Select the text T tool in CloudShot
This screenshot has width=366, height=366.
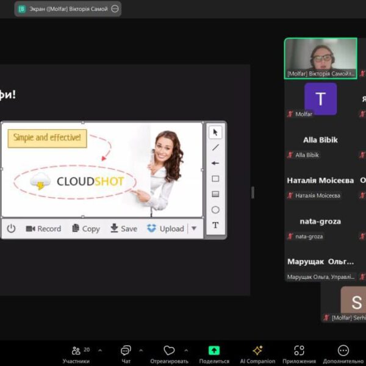pos(215,225)
